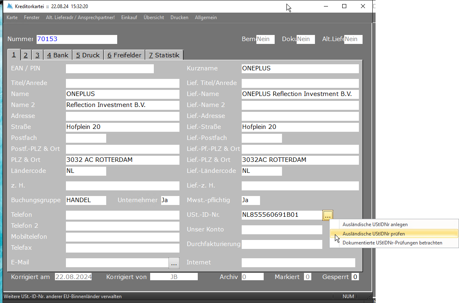Switch to the '4 Bank' tab

[x=57, y=55]
